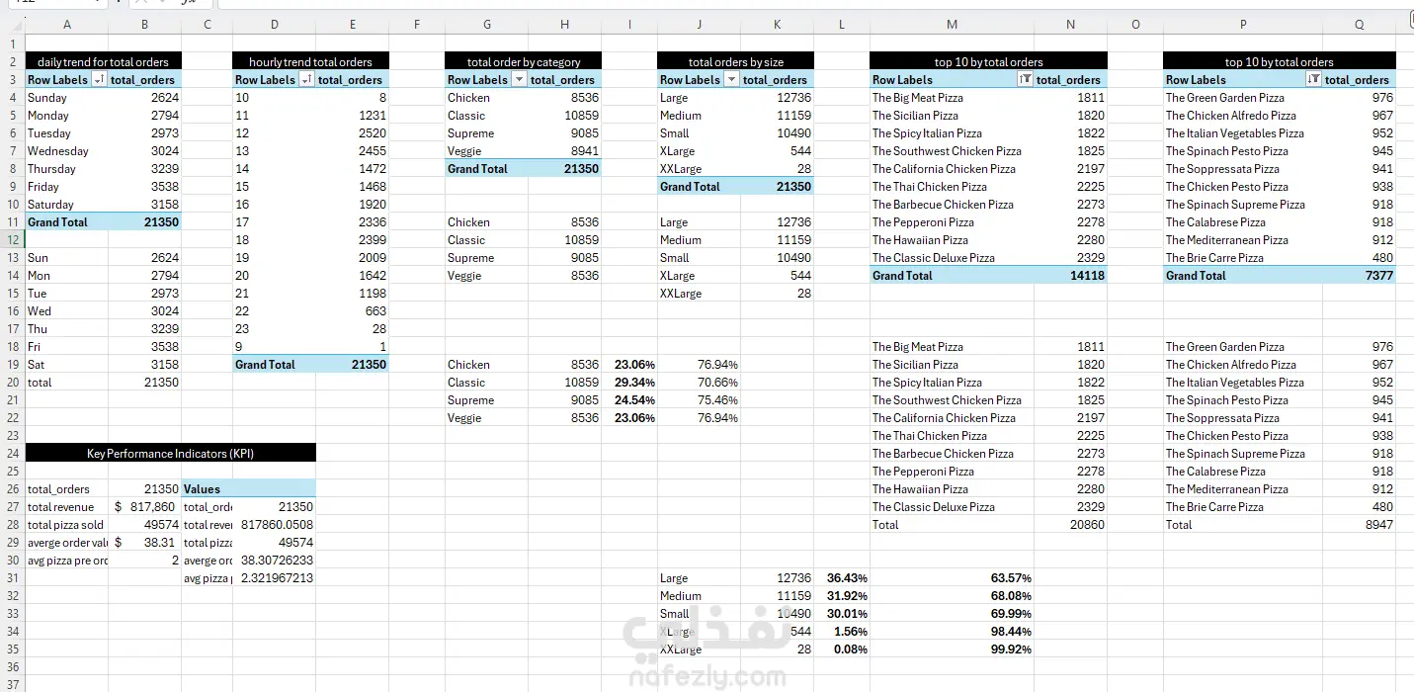Select 'XXLarge' in orders by size pivot
1414x692 pixels.
699,169
